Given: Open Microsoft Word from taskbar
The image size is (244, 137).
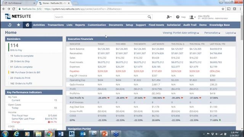Looking at the screenshot, I should pos(61,134).
